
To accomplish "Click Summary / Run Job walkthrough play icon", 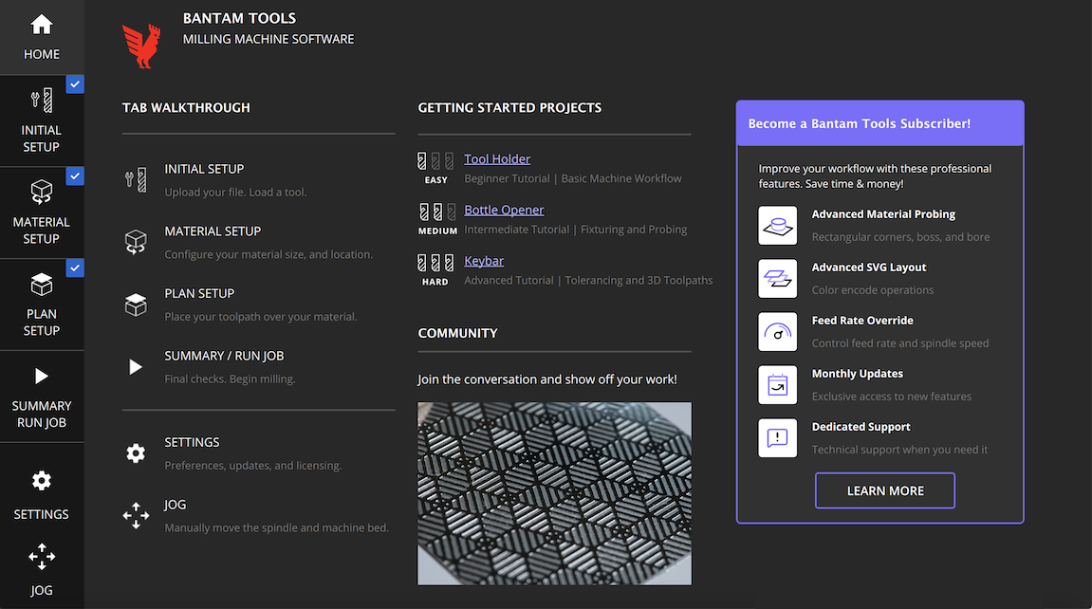I will pyautogui.click(x=136, y=367).
